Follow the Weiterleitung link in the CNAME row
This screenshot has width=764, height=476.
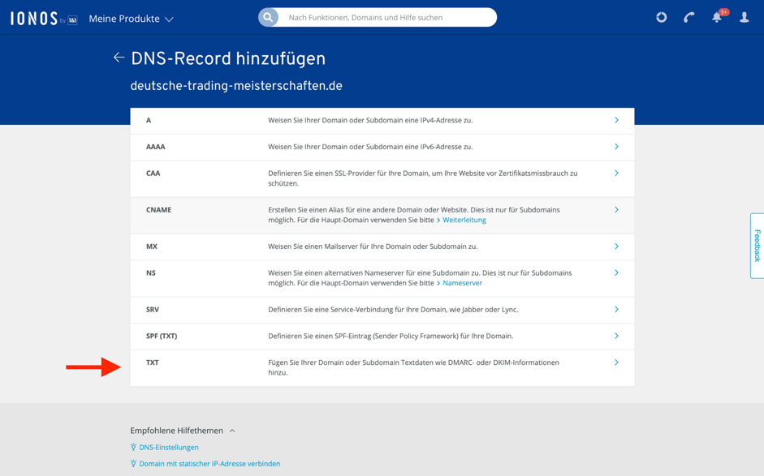[x=464, y=220]
